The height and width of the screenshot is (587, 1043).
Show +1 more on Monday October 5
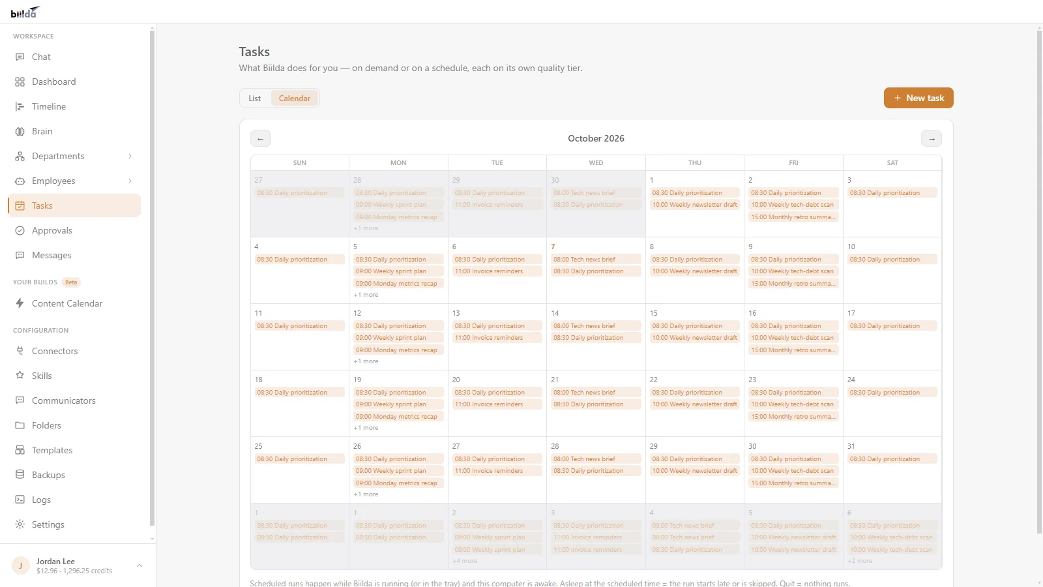[366, 295]
